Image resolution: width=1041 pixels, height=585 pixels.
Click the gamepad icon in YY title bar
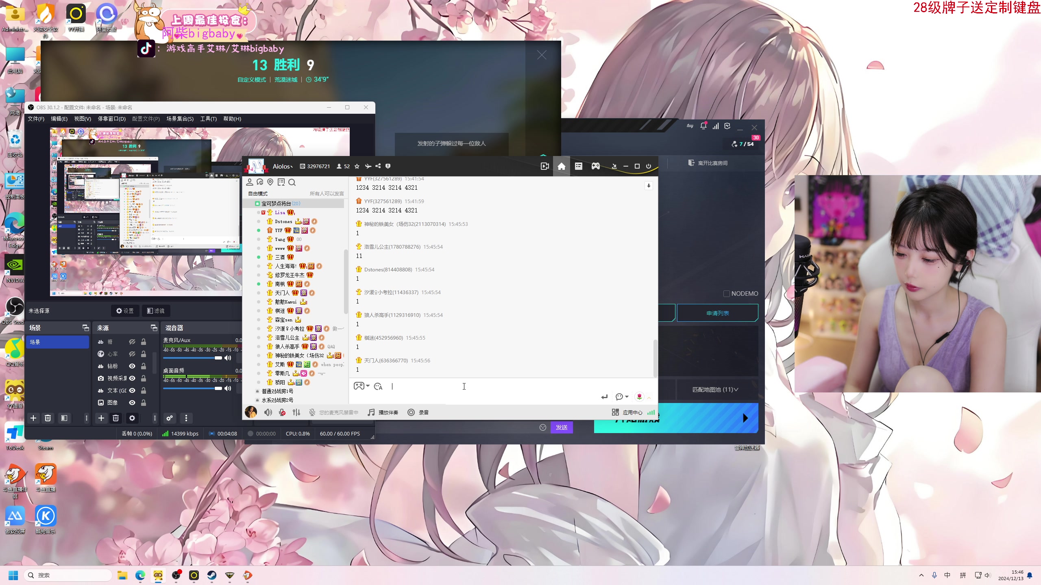[596, 166]
